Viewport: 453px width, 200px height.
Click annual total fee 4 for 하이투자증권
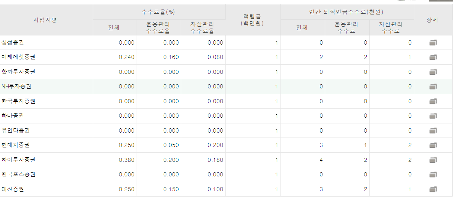tap(321, 160)
